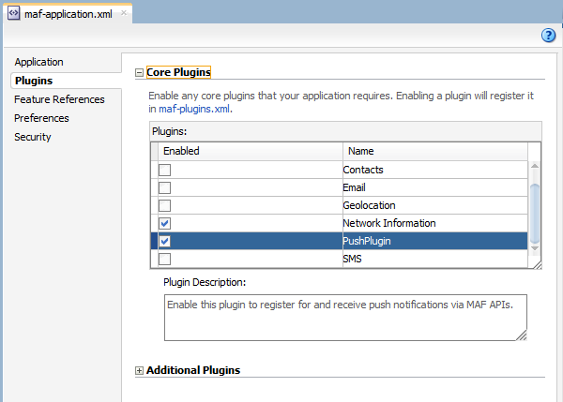Click the plugins table resize grip
The height and width of the screenshot is (402, 563).
538,265
